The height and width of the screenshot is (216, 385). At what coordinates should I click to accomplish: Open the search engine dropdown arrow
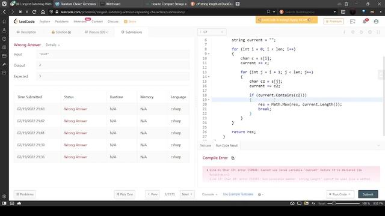click(334, 12)
